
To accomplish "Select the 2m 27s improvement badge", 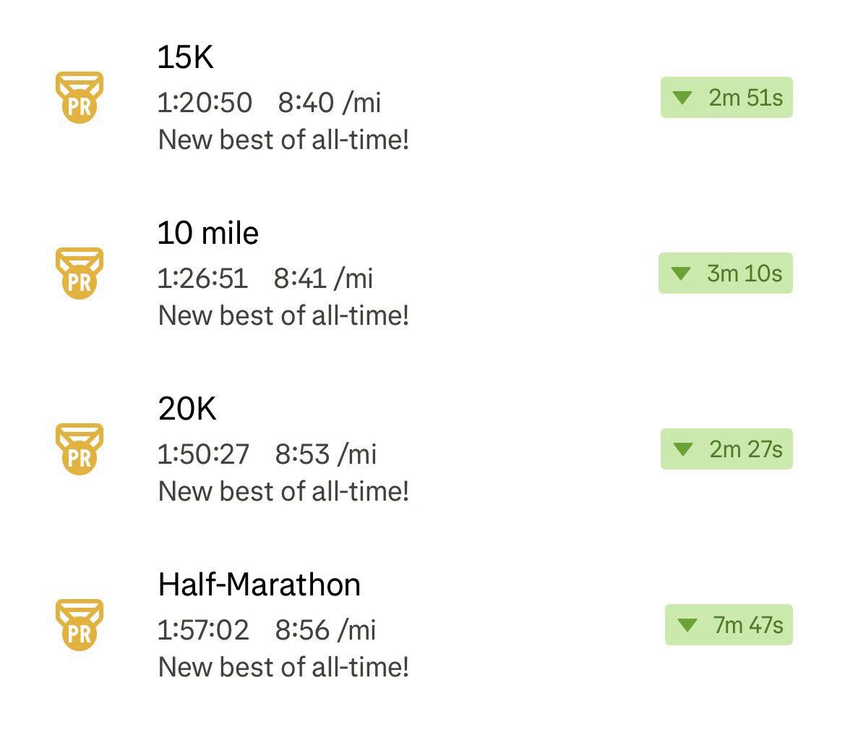I will point(726,449).
